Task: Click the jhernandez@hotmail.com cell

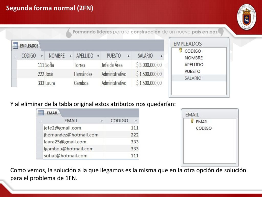Action: click(74, 135)
